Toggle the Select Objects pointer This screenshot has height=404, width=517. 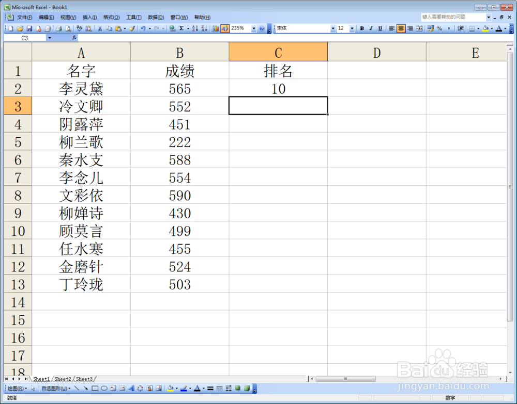click(33, 388)
